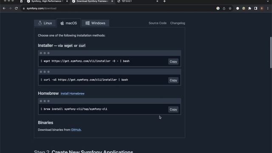The height and width of the screenshot is (153, 272).
Task: Close the Symfony, High Performance tab
Action: tap(67, 1)
